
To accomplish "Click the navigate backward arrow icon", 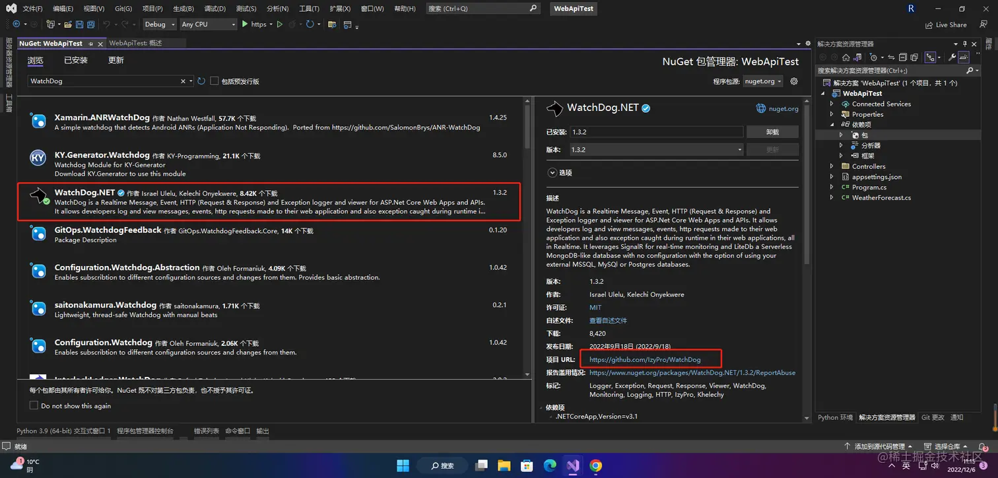I will (x=17, y=24).
